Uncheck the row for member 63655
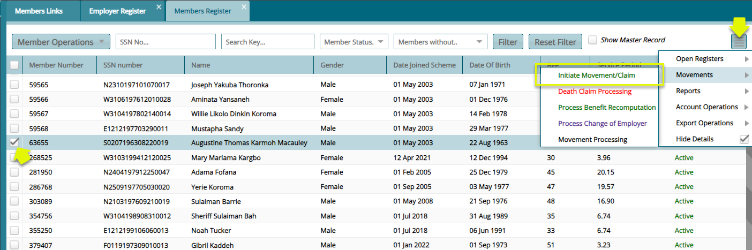The height and width of the screenshot is (250, 752). pyautogui.click(x=14, y=142)
